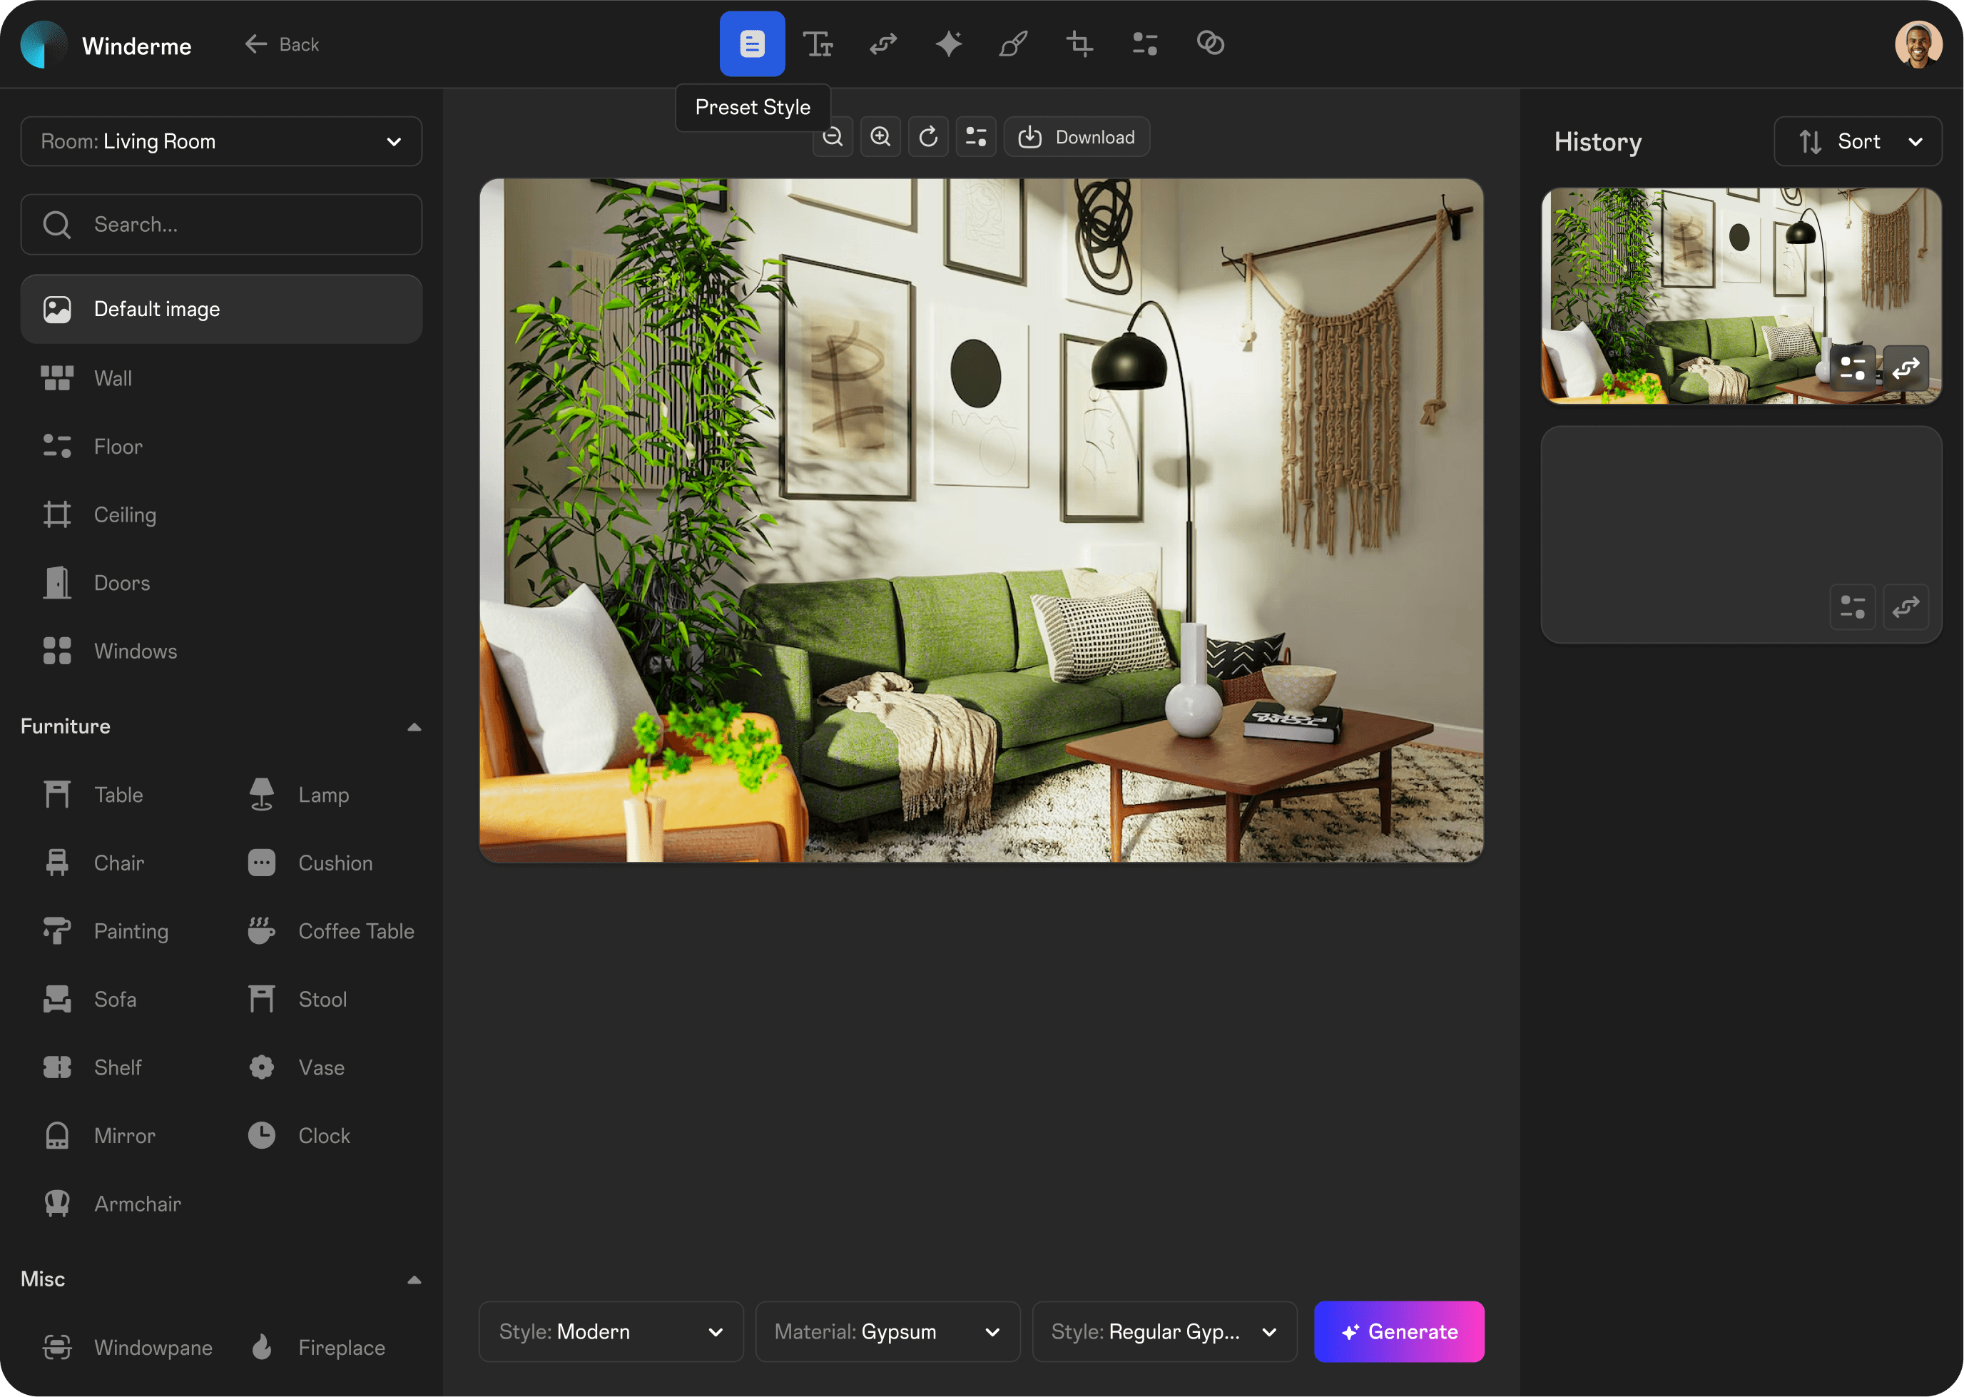The image size is (1964, 1397).
Task: Click the user profile avatar
Action: point(1918,44)
